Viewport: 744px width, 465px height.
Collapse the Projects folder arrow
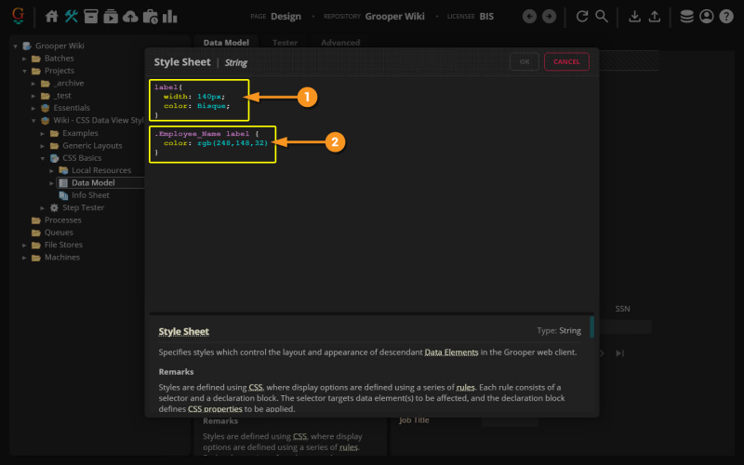[x=24, y=71]
